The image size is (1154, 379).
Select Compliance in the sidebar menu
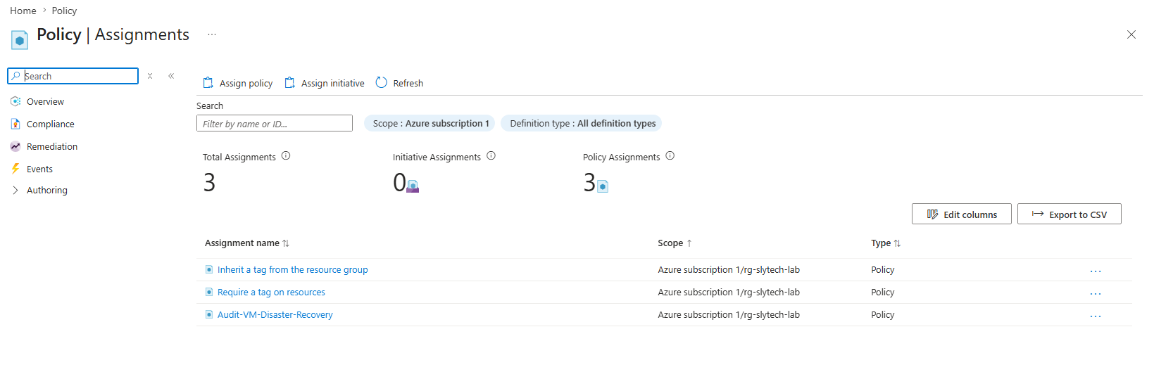pyautogui.click(x=51, y=124)
